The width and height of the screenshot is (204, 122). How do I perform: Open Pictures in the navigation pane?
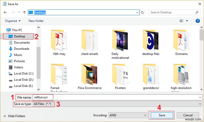pyautogui.click(x=17, y=61)
